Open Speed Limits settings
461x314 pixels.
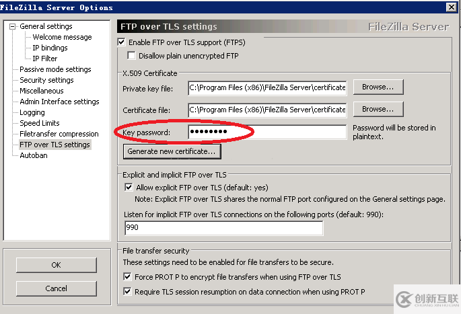40,123
